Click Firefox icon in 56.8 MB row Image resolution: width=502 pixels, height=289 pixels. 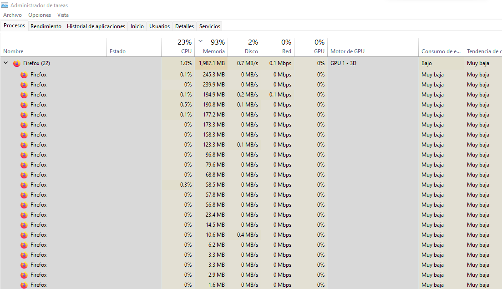[x=24, y=205]
